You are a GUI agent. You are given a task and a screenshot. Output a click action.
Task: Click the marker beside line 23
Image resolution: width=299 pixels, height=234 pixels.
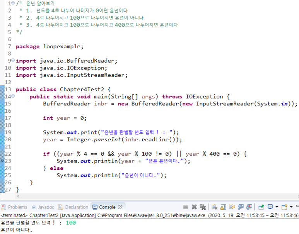point(2,161)
